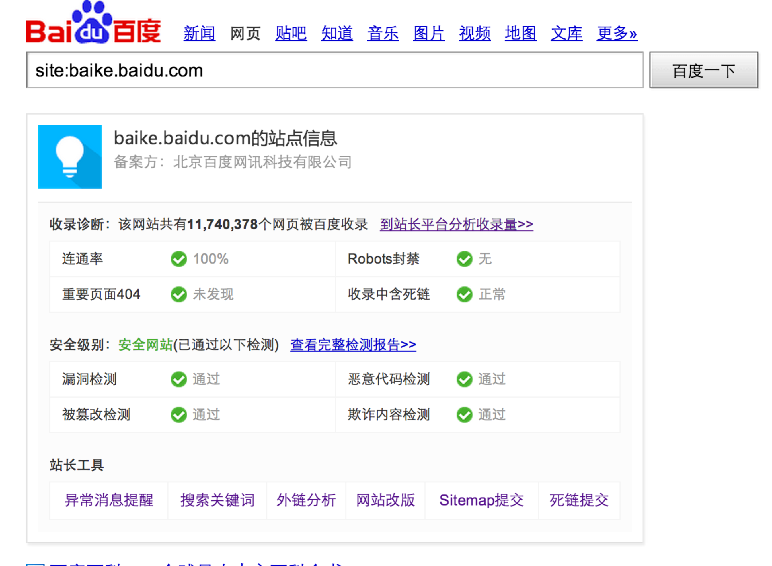The height and width of the screenshot is (566, 772).
Task: Switch to the 音乐 music tab
Action: point(383,34)
